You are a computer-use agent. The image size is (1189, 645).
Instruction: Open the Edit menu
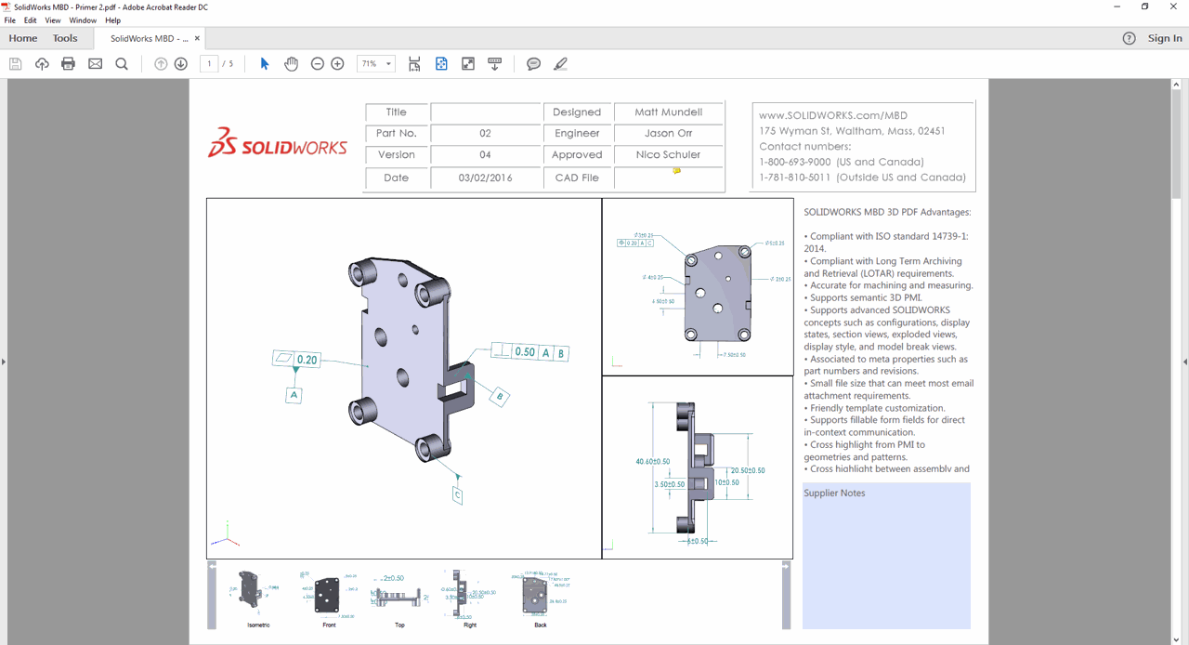pyautogui.click(x=31, y=20)
